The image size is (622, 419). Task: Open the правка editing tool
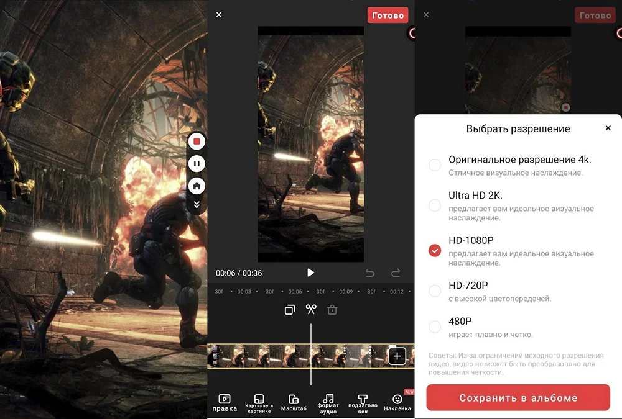(x=225, y=402)
